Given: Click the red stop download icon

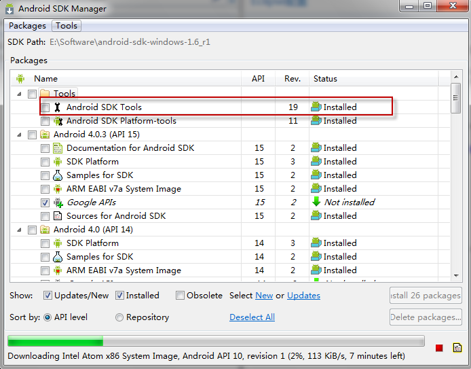Looking at the screenshot, I should pyautogui.click(x=439, y=348).
